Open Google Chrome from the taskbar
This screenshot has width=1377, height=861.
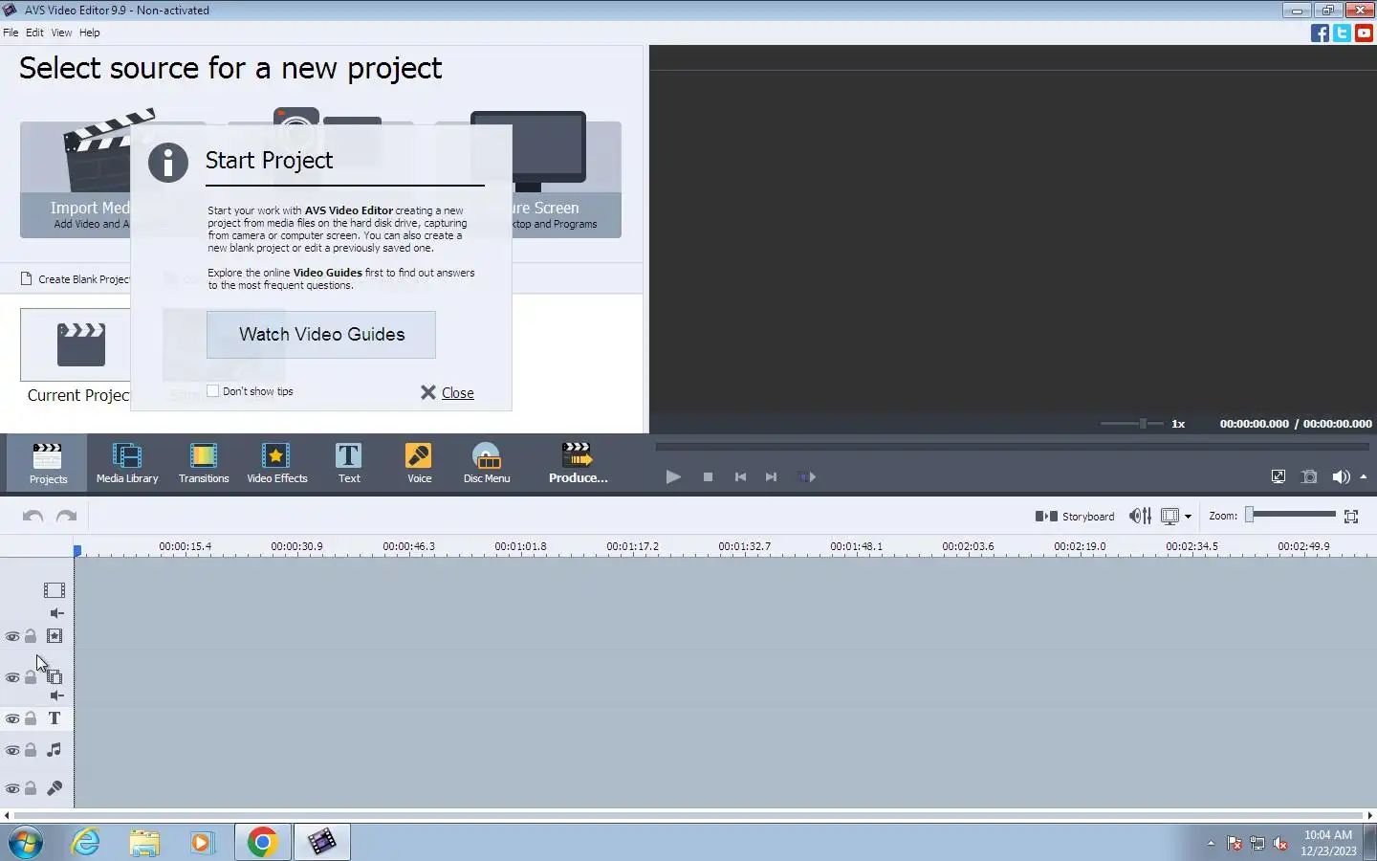coord(262,842)
